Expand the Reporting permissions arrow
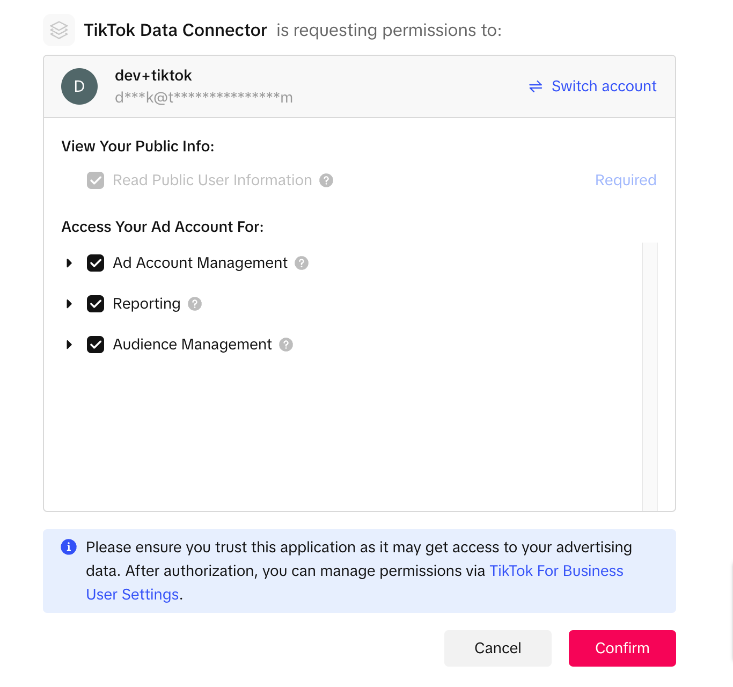 69,304
